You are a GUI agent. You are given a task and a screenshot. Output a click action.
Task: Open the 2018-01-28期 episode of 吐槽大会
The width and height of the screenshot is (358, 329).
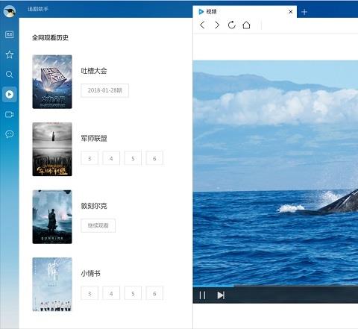pos(104,90)
